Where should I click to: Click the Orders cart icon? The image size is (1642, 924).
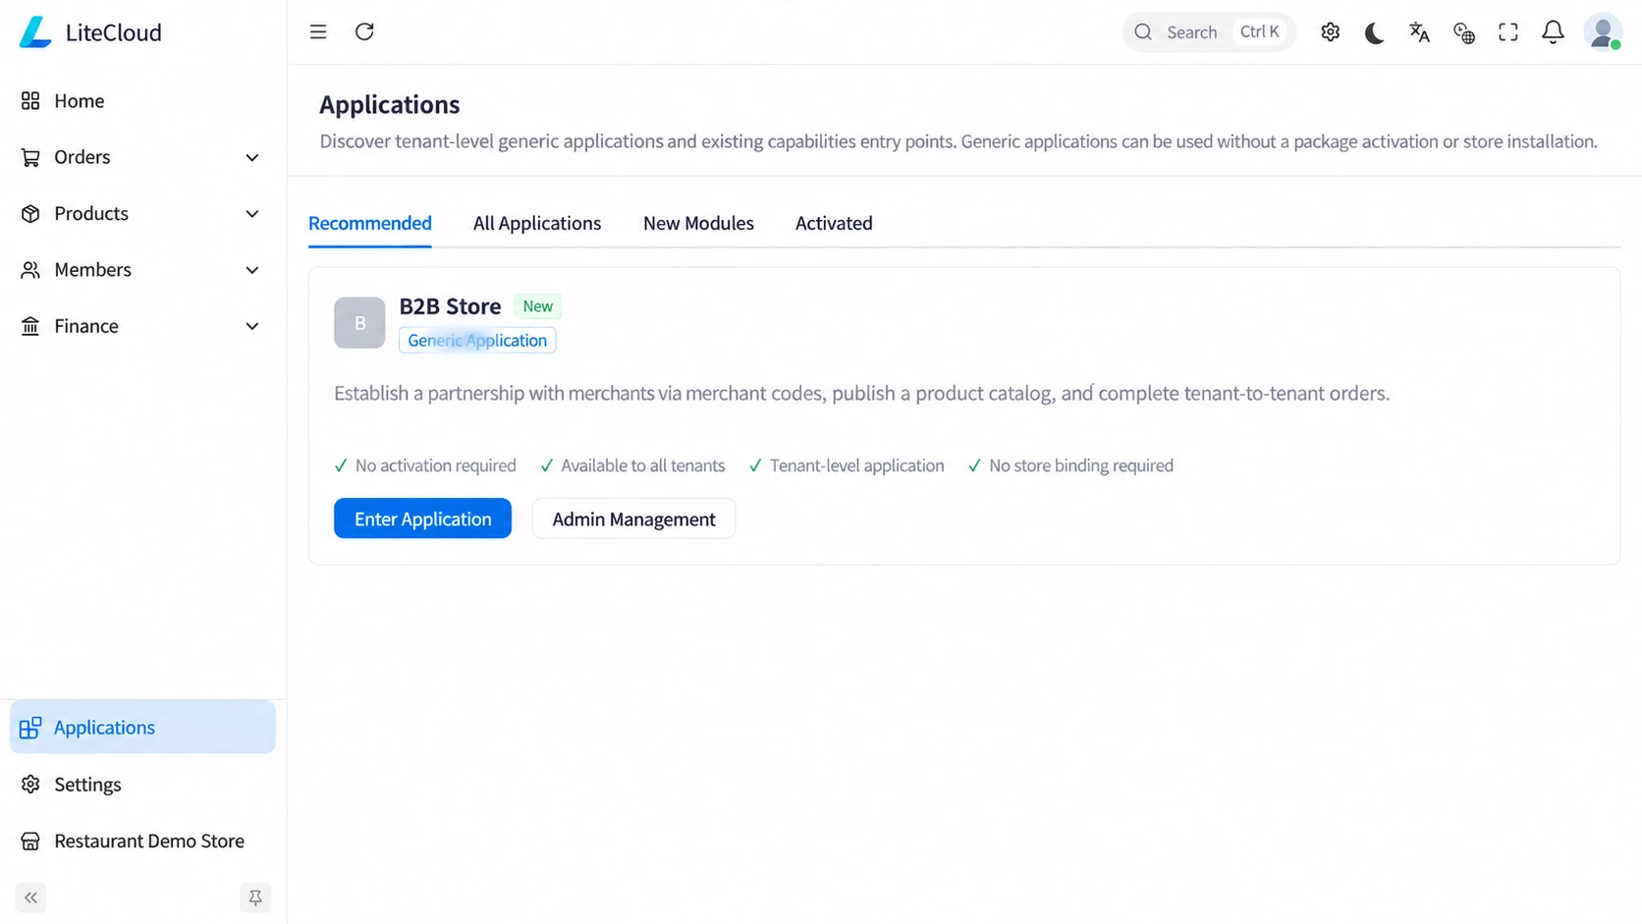[30, 157]
